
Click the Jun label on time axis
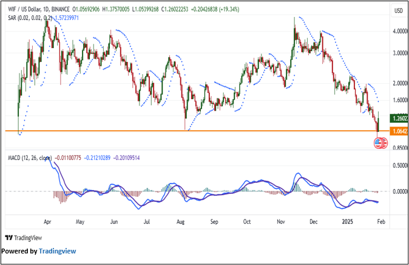pos(114,222)
